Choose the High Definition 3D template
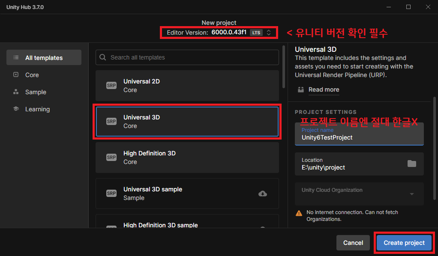Screen dimensions: 438x256 [x=187, y=158]
